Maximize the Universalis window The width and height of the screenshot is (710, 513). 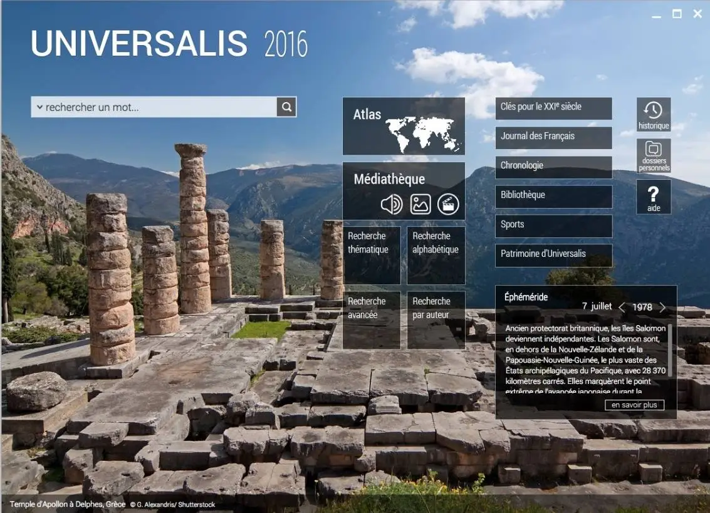[677, 14]
